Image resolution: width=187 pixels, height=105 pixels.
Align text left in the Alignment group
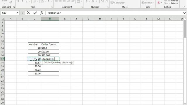click(x=56, y=1)
